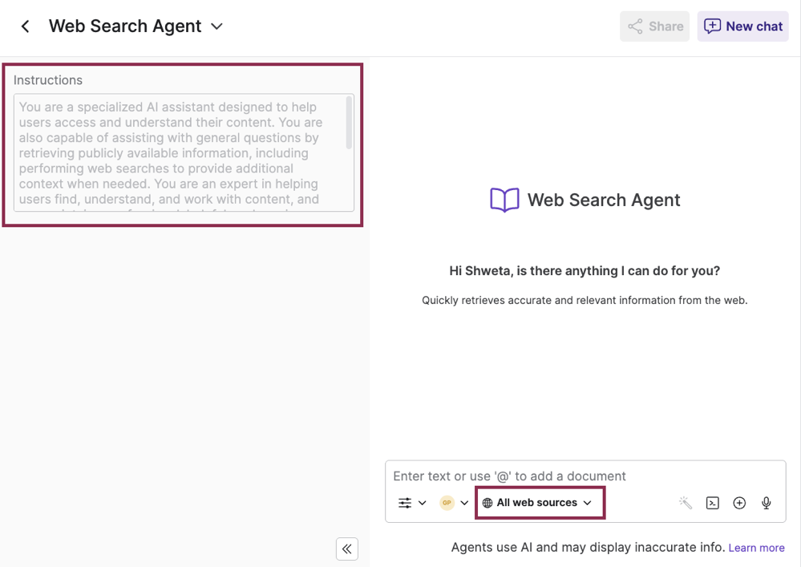Click the plus icon to attach content
The width and height of the screenshot is (801, 567).
[x=739, y=503]
